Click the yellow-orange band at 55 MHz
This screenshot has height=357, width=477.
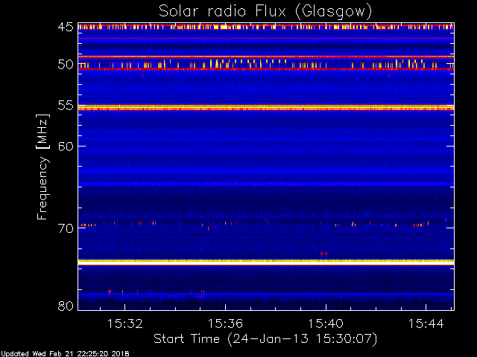(266, 107)
